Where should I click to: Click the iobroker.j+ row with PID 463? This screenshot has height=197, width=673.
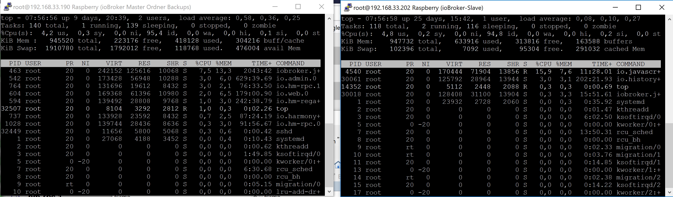coord(161,71)
